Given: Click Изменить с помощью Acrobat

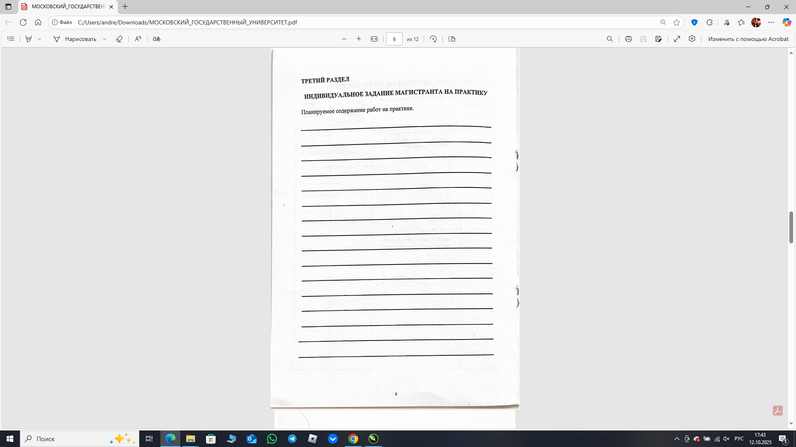Looking at the screenshot, I should click(748, 39).
